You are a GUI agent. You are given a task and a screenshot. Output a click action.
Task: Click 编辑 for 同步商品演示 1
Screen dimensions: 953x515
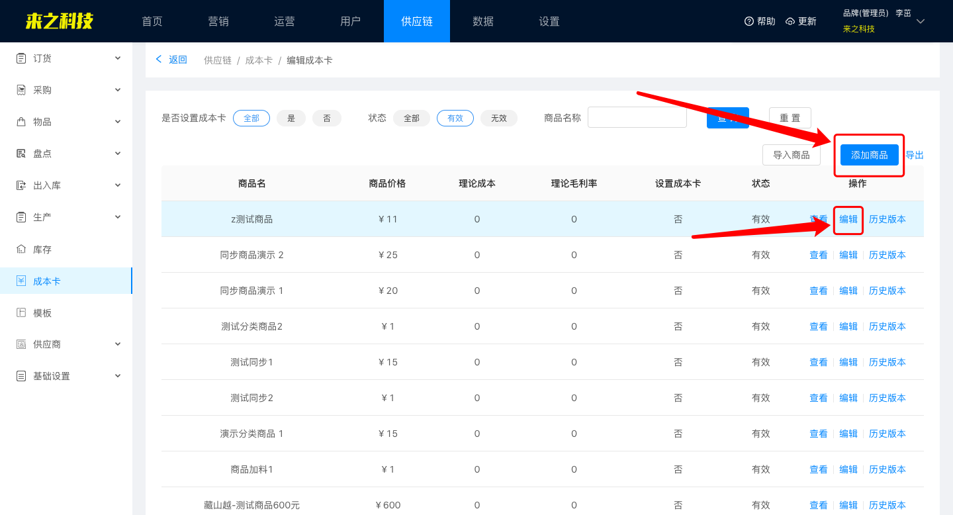pyautogui.click(x=848, y=291)
